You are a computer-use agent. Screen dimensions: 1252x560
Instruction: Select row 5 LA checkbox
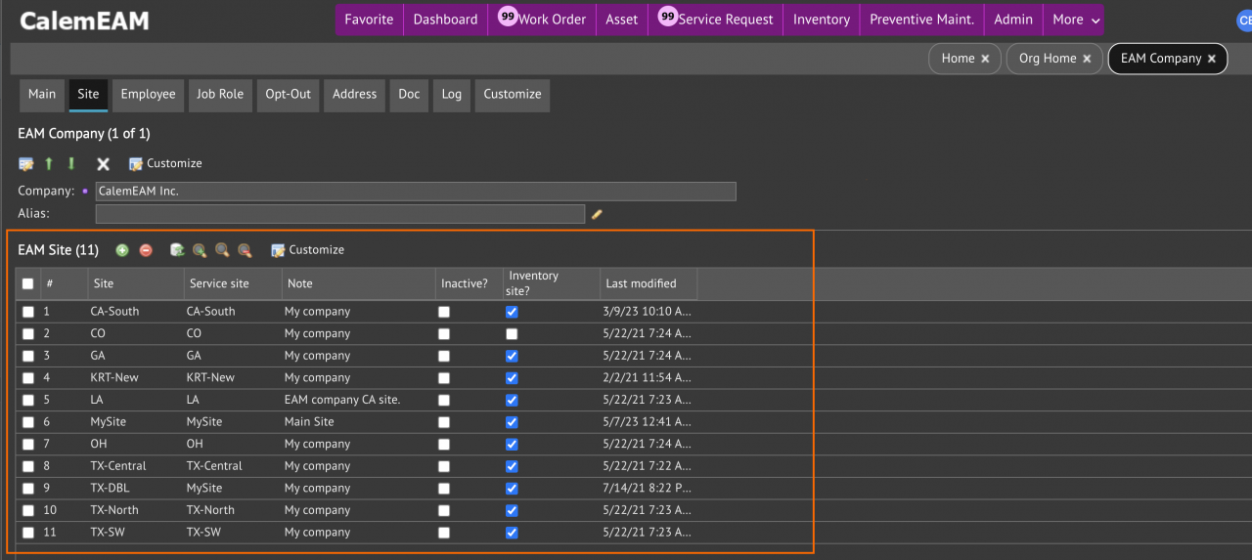click(x=28, y=400)
